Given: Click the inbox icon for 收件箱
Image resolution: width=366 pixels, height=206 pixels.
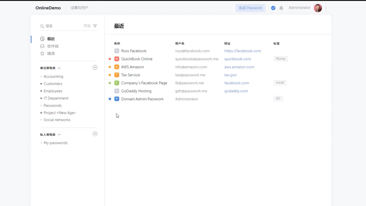Looking at the screenshot, I should 42,46.
